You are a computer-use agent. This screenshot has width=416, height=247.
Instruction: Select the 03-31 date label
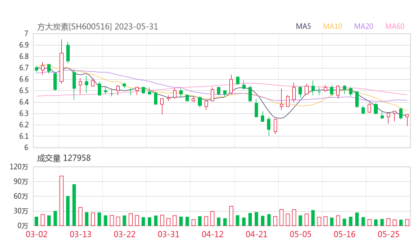169,234
